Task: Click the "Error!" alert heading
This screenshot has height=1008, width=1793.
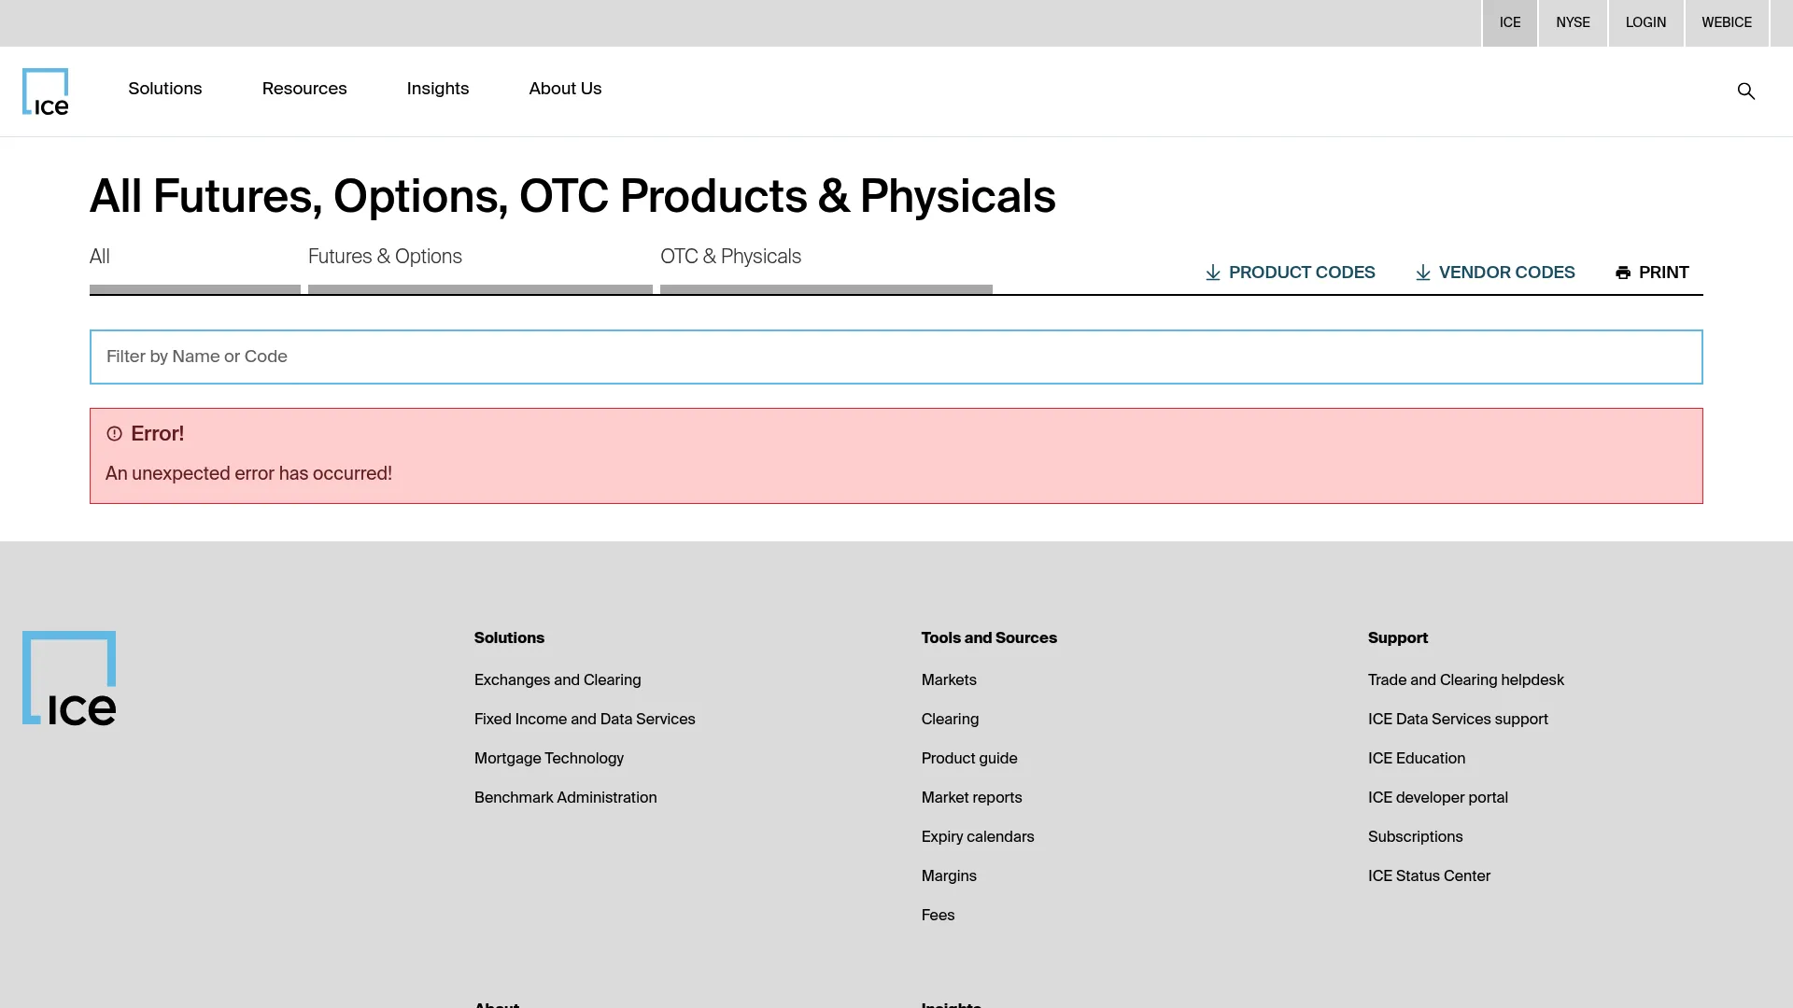Action: [157, 434]
